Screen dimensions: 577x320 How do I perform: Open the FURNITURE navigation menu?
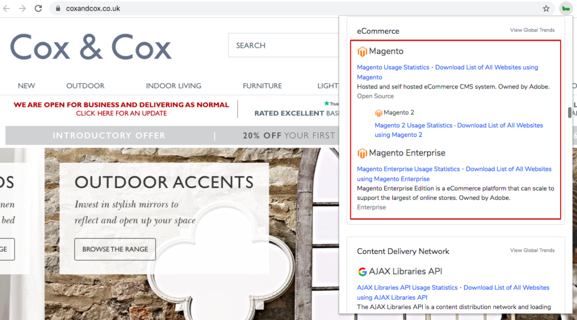point(262,86)
